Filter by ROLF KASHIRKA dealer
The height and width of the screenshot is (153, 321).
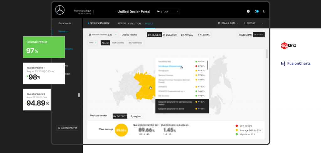pyautogui.click(x=118, y=43)
